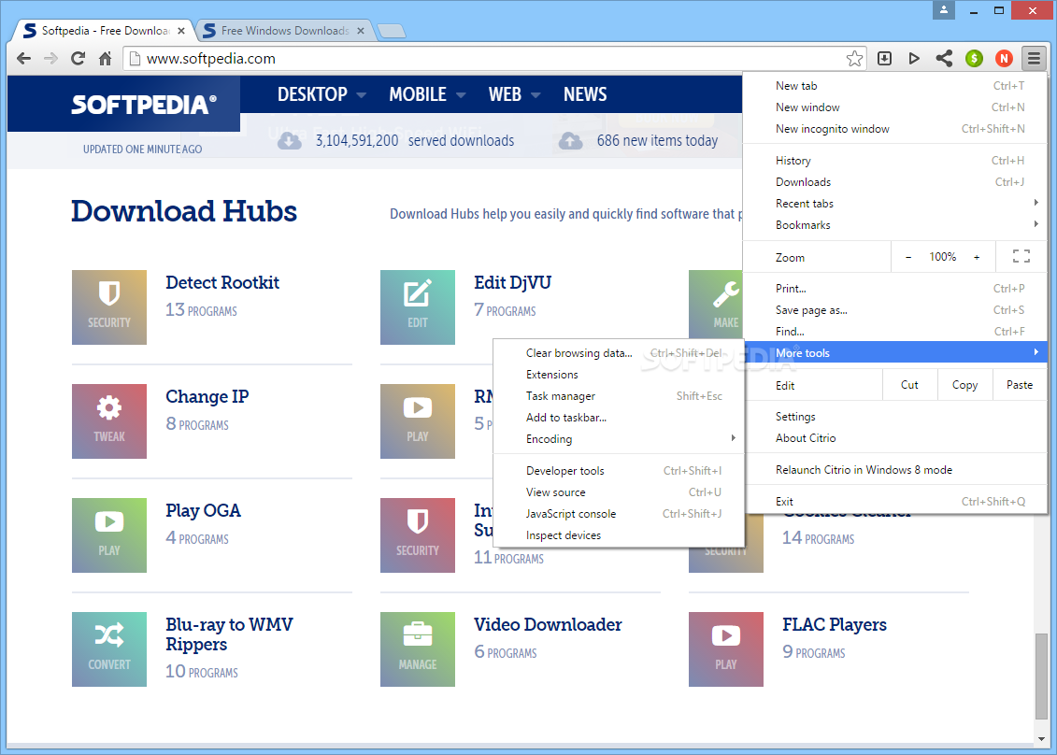Choose Add to taskbar...
Viewport: 1057px width, 755px height.
(x=619, y=418)
